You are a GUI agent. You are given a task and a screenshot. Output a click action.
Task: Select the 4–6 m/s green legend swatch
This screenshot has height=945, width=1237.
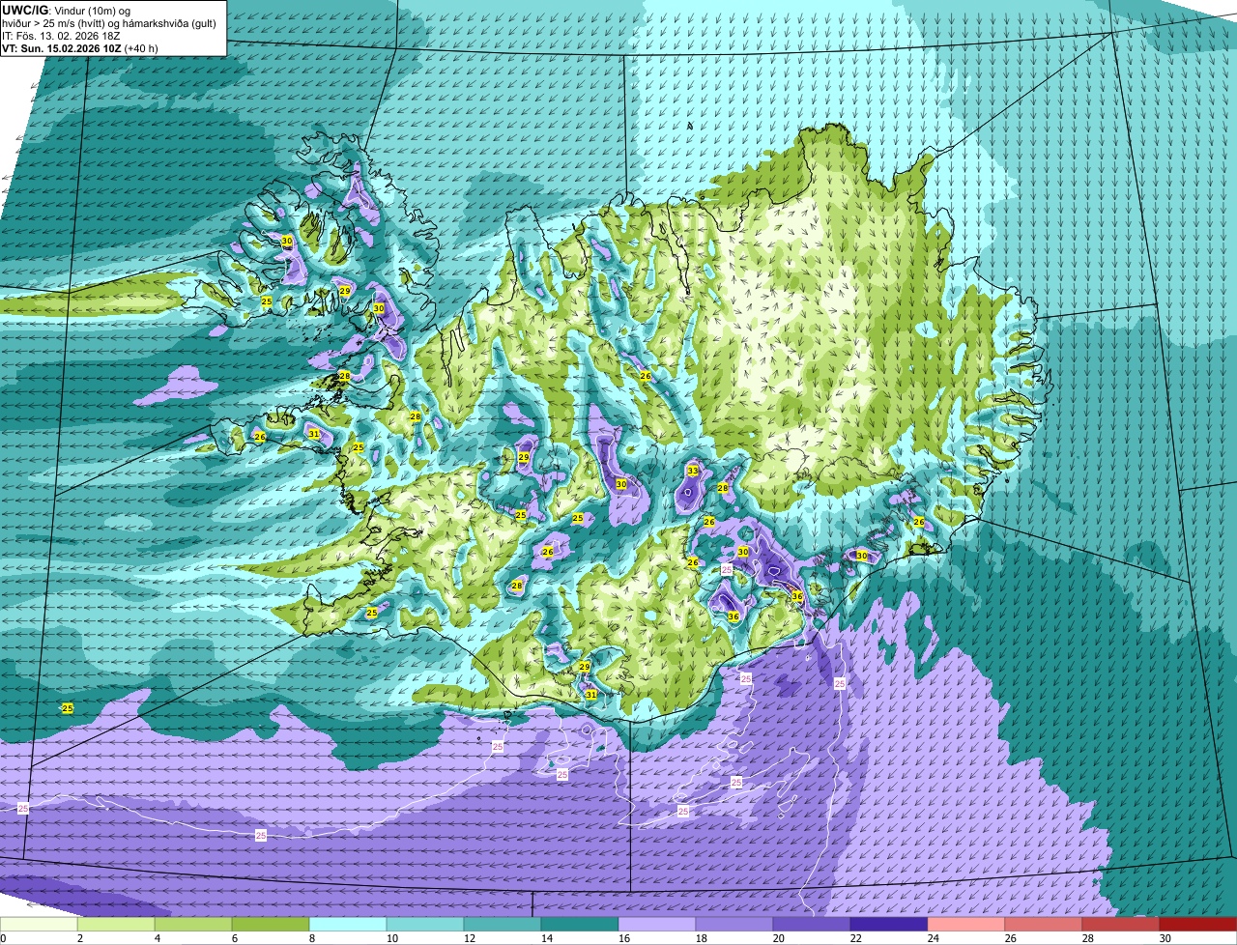(193, 924)
